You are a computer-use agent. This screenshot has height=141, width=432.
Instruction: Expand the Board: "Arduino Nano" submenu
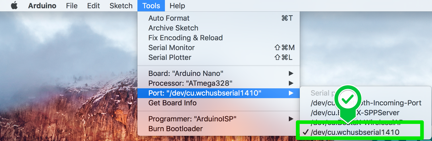coord(186,73)
